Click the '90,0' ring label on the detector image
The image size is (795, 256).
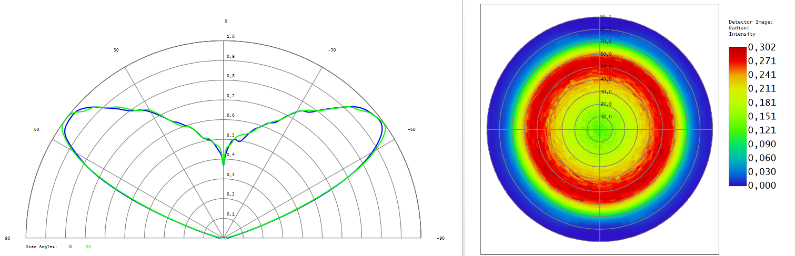[x=606, y=17]
